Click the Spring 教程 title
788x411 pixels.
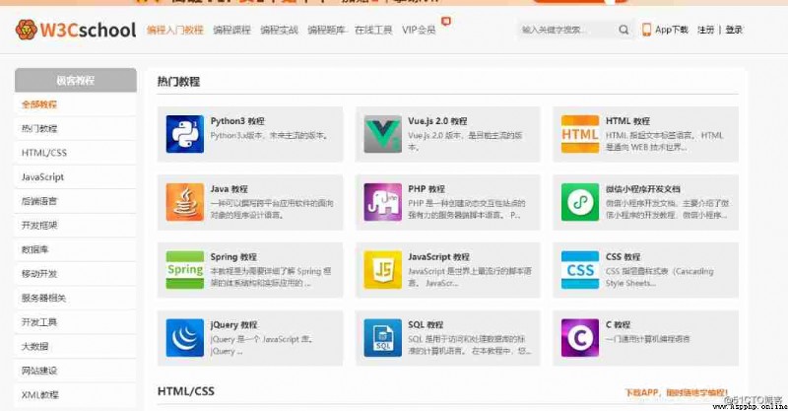[x=233, y=257]
